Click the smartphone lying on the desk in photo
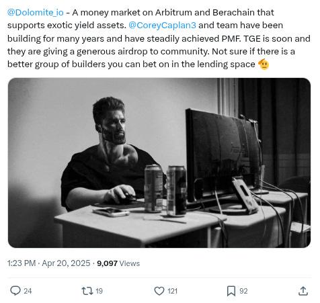This screenshot has height=303, width=320. coord(111,212)
